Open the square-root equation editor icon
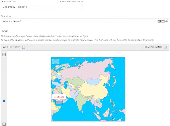The image size is (170, 126). [x=167, y=21]
